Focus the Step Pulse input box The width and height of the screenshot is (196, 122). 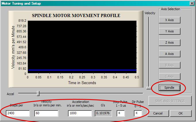click(120, 113)
